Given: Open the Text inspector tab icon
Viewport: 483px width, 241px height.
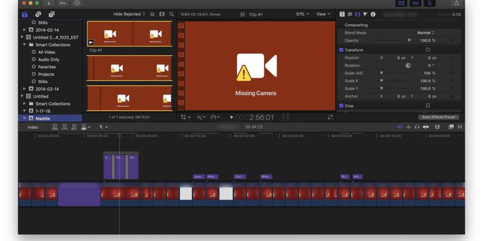Looking at the screenshot, I should pos(342,14).
